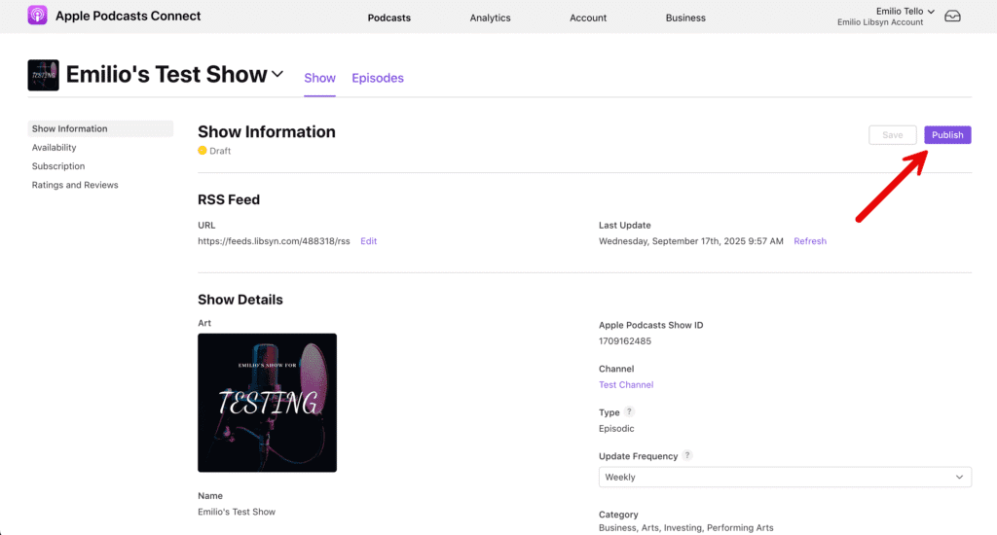
Task: Expand the Emilio's Test Show switcher chevron
Action: click(x=277, y=74)
